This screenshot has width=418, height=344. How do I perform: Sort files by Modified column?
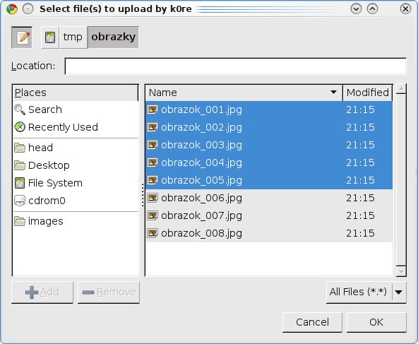[368, 93]
